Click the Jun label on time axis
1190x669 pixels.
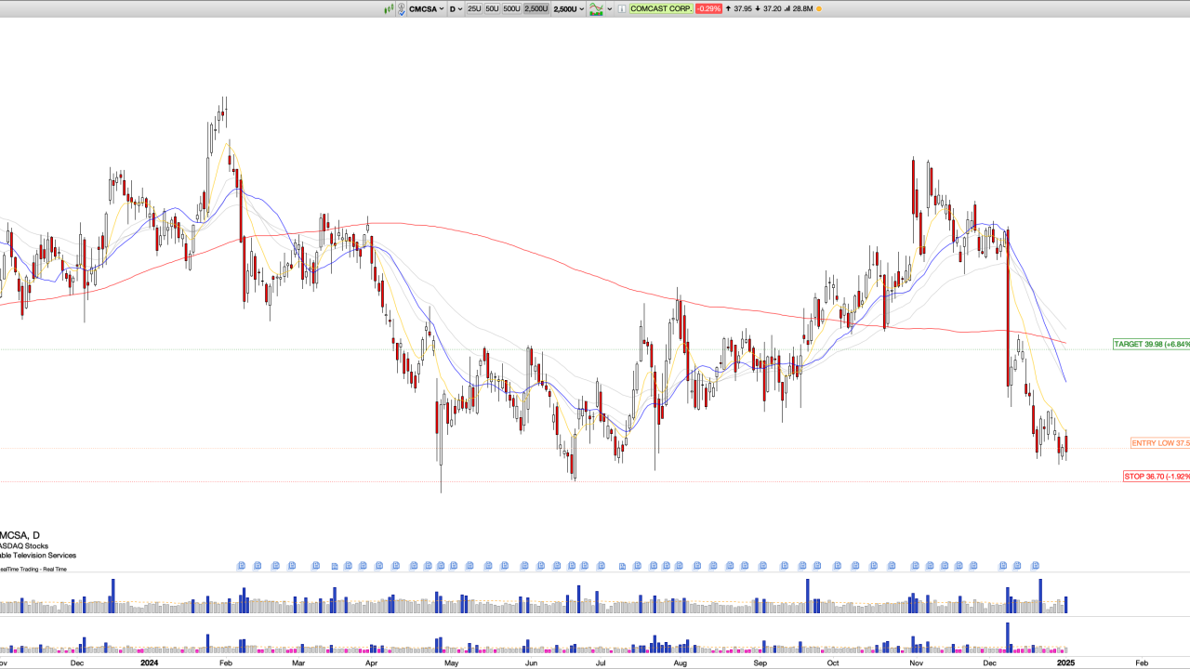(531, 663)
